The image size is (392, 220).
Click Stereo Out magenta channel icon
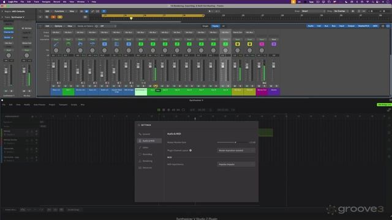tap(262, 44)
